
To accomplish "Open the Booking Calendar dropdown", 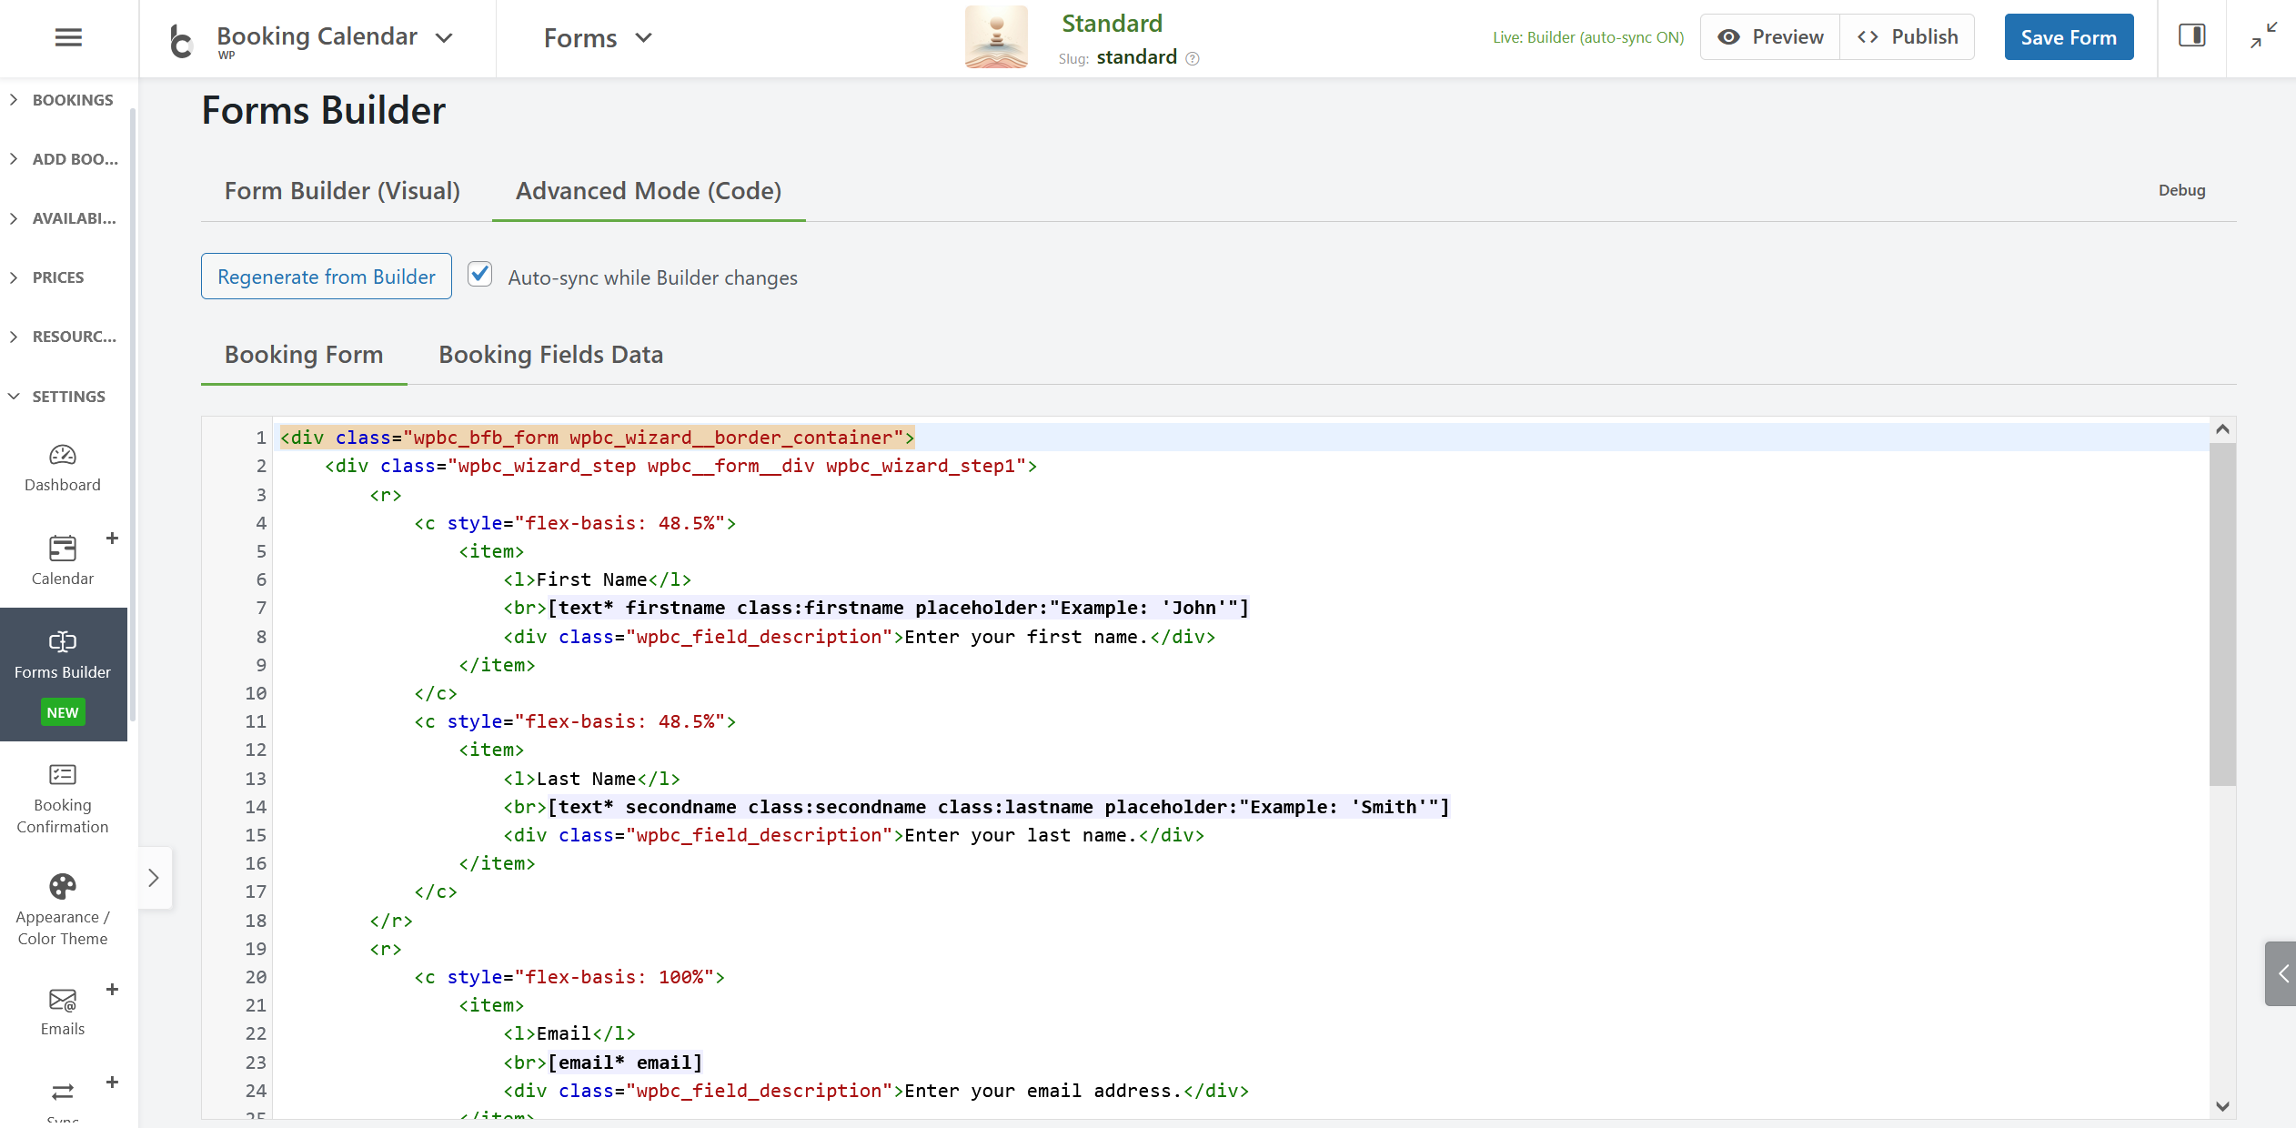I will click(333, 38).
